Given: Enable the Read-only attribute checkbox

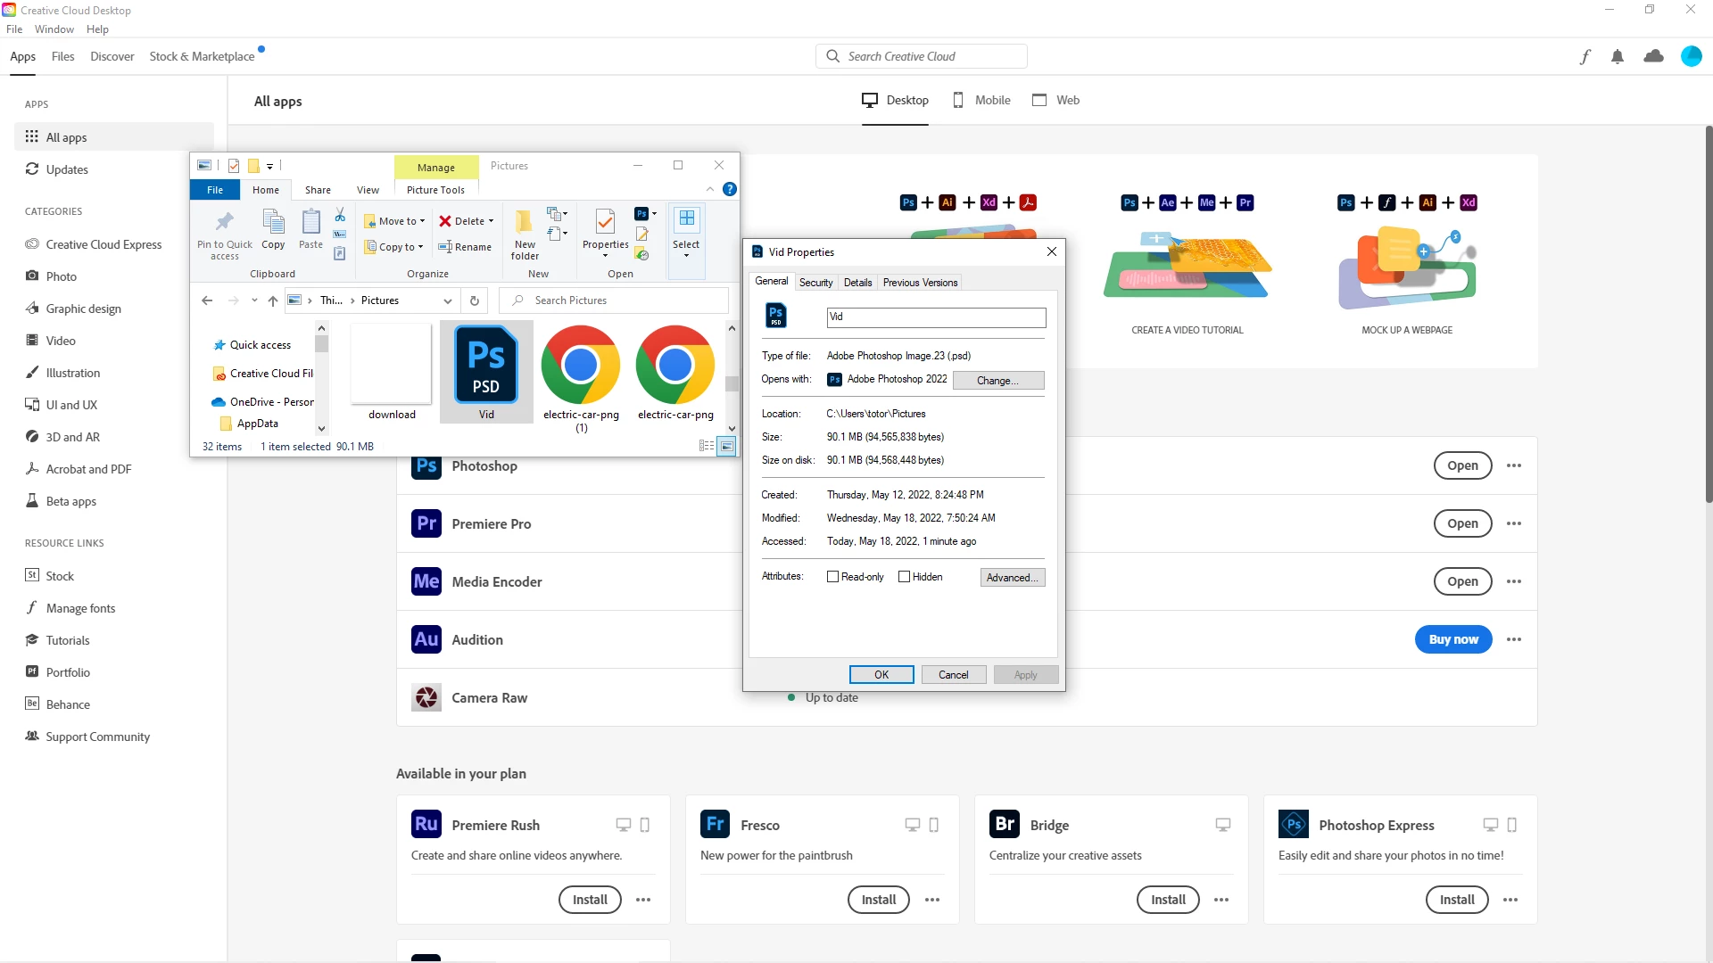Looking at the screenshot, I should click(833, 577).
